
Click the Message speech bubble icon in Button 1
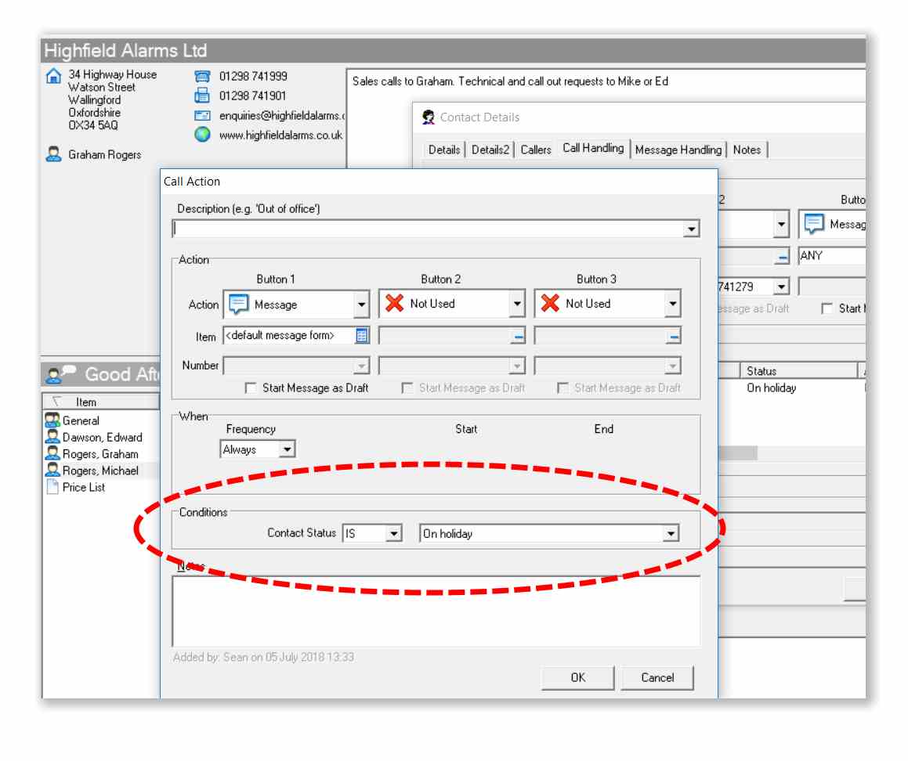pyautogui.click(x=239, y=304)
